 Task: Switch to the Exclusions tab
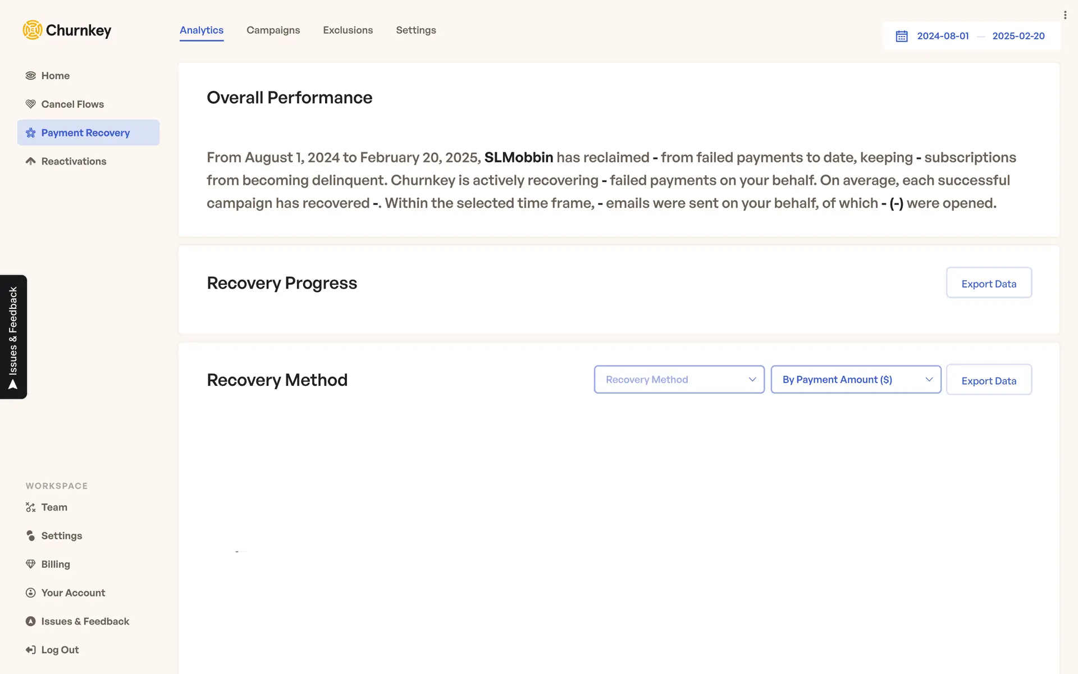pos(348,30)
